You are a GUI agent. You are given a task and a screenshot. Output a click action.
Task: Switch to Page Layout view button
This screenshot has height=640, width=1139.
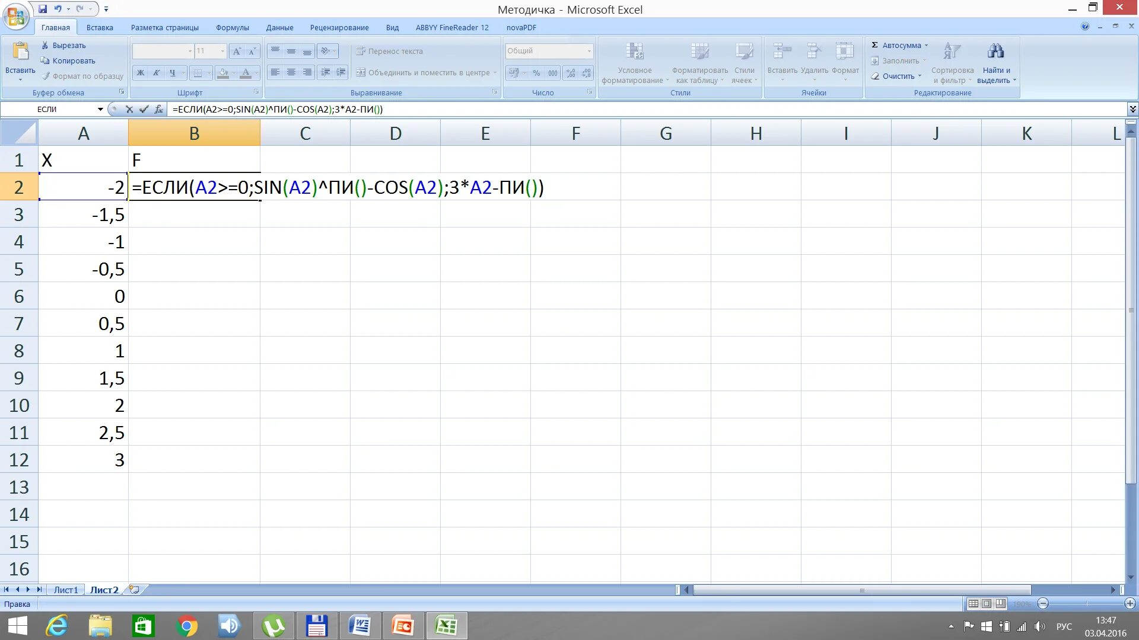(x=987, y=603)
